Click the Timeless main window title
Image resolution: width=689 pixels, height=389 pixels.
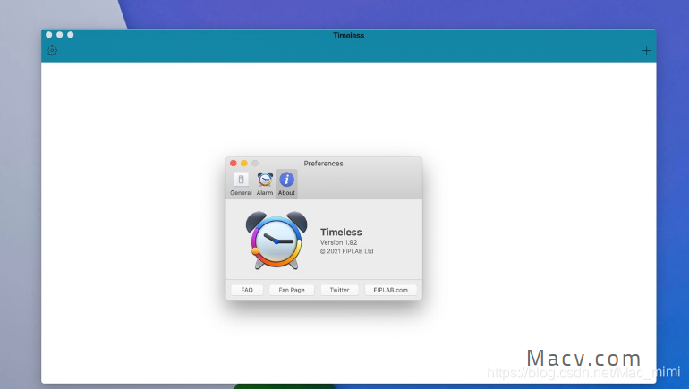coord(348,35)
